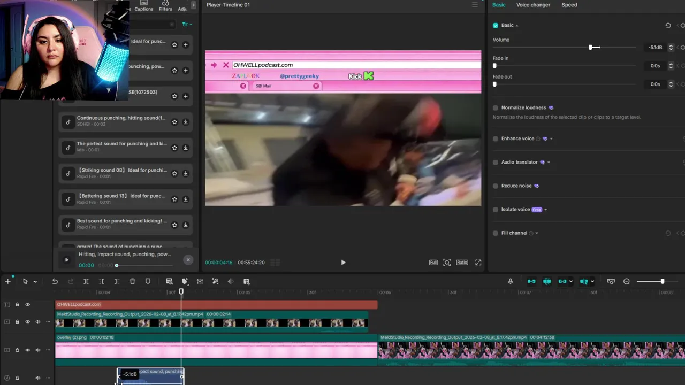Click the Undo arrow in timeline toolbar

tap(55, 281)
